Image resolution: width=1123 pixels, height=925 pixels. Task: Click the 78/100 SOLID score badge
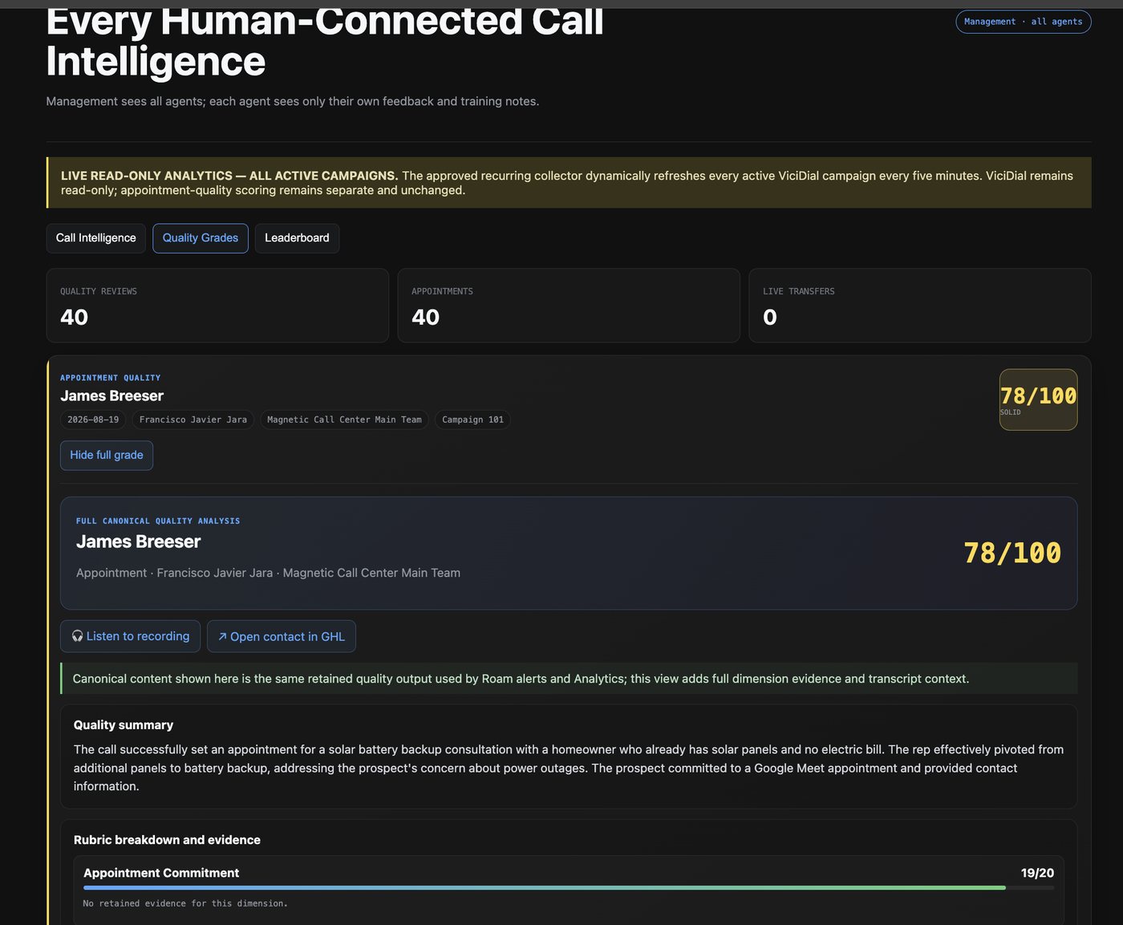coord(1038,400)
